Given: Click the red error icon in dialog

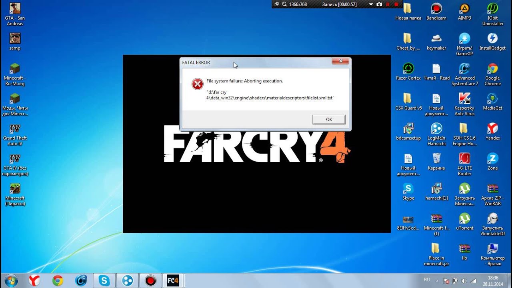Looking at the screenshot, I should tap(197, 84).
